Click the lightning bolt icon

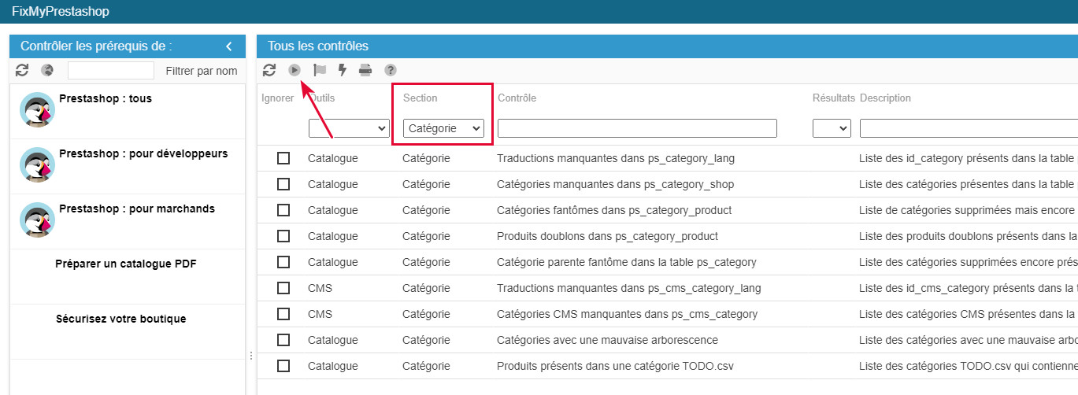(342, 70)
